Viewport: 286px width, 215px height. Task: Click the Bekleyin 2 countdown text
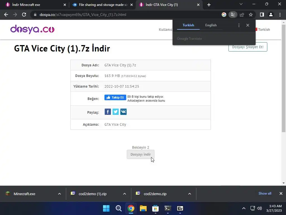pos(141,147)
